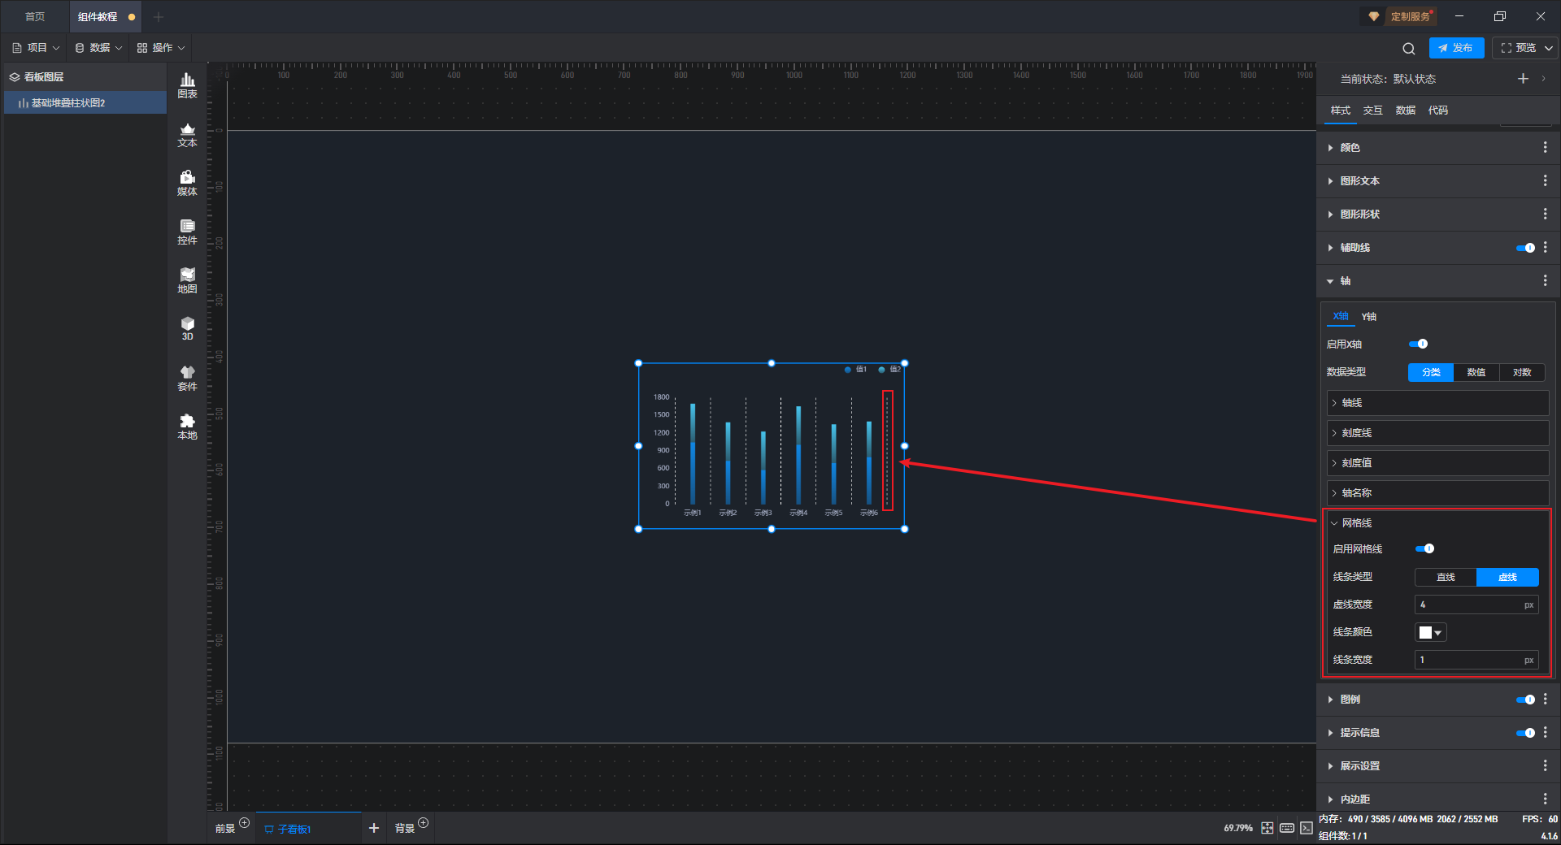Toggle the 图例 switch
This screenshot has width=1561, height=845.
[x=1525, y=700]
